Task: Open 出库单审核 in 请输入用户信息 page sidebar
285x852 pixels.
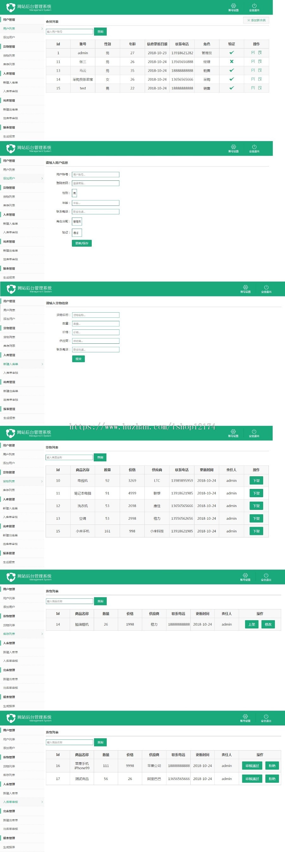Action: coord(10,259)
